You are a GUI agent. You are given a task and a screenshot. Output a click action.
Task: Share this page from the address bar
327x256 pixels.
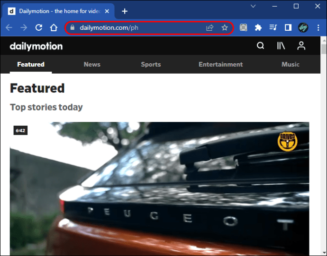click(x=209, y=28)
